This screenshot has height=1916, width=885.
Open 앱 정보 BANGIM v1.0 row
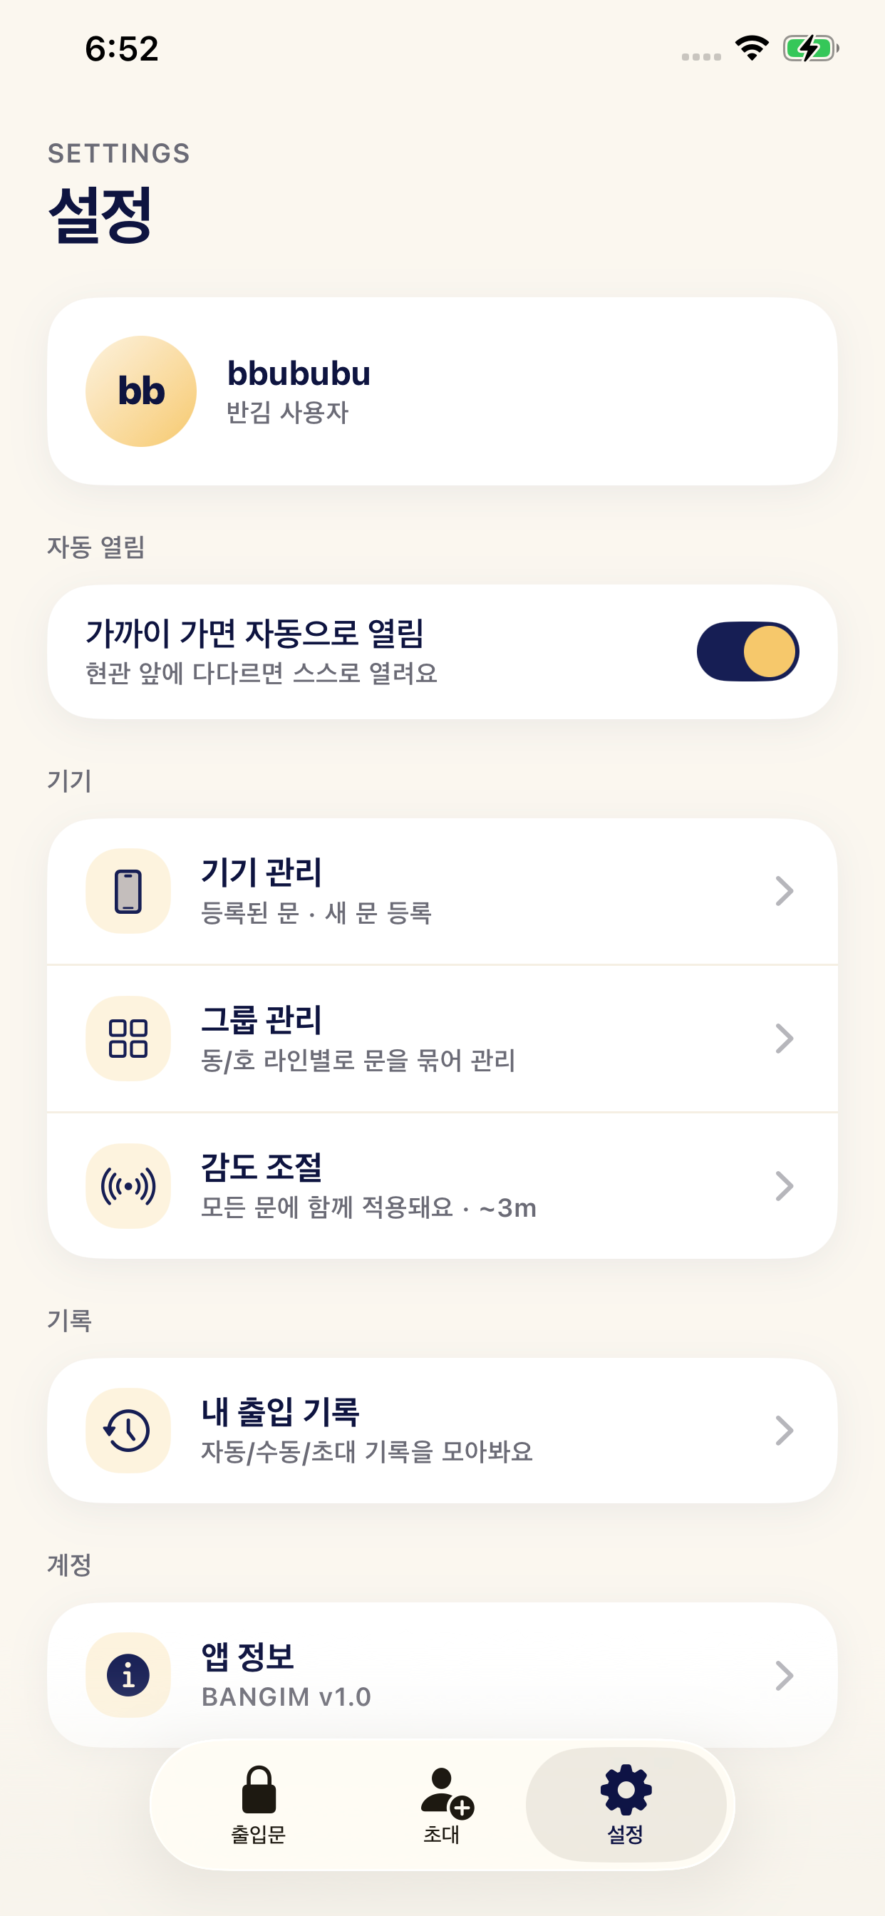tap(442, 1675)
